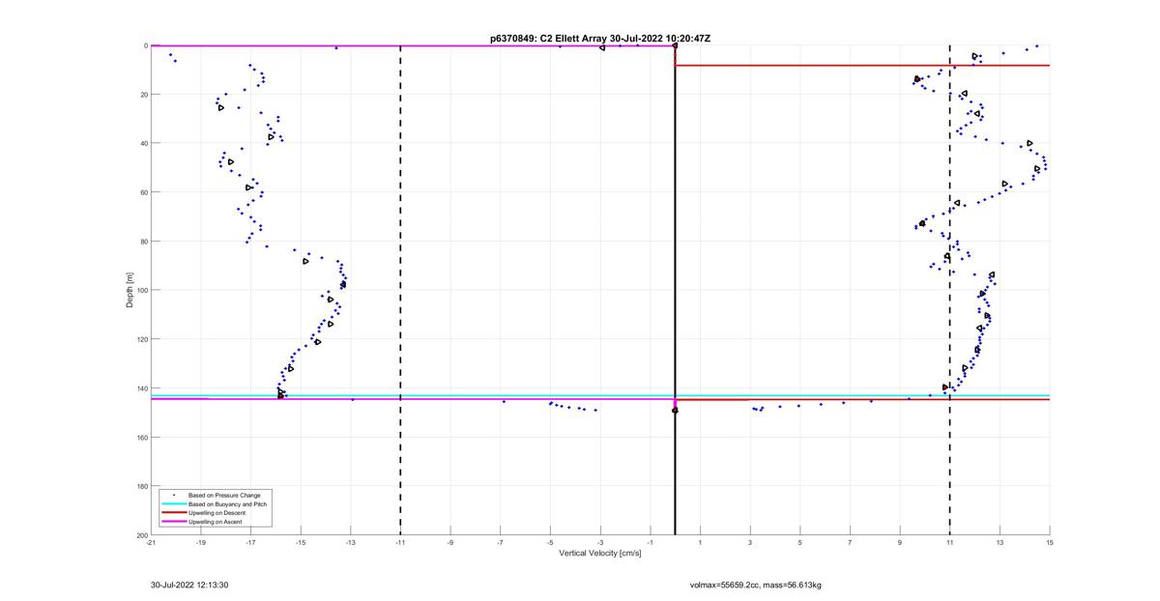The image size is (1160, 601).
Task: Click the dark red line sample in the legend
Action: 173,513
